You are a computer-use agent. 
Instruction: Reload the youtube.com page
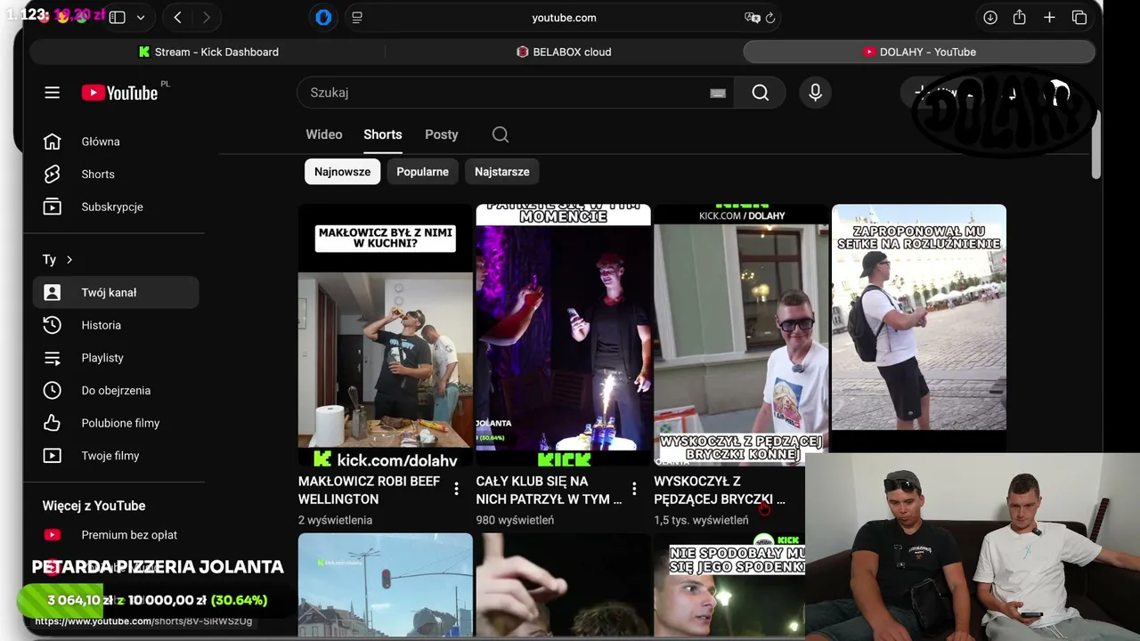point(771,18)
